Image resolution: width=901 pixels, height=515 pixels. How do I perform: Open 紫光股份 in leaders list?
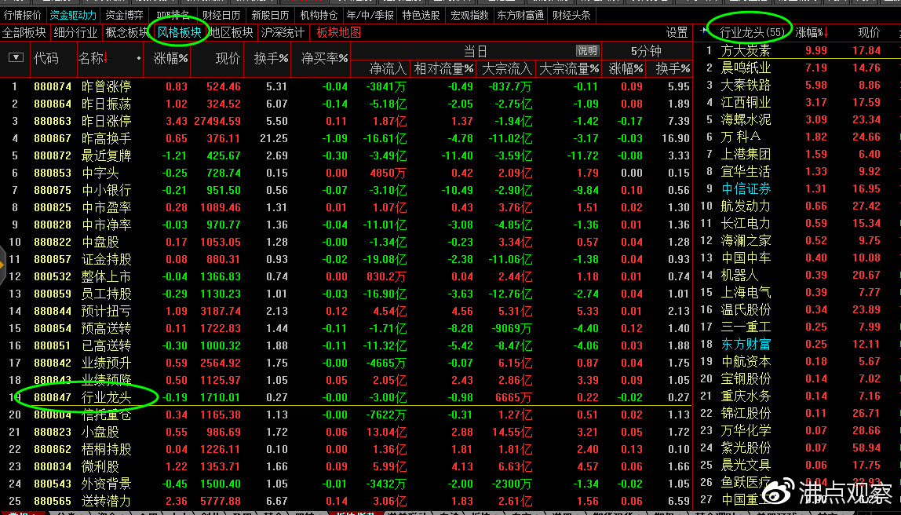[746, 447]
